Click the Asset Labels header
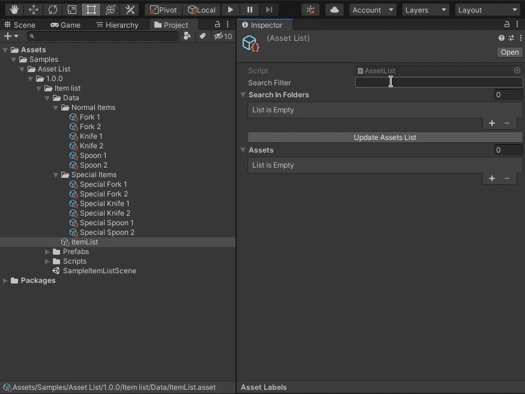The width and height of the screenshot is (525, 394). click(x=264, y=387)
